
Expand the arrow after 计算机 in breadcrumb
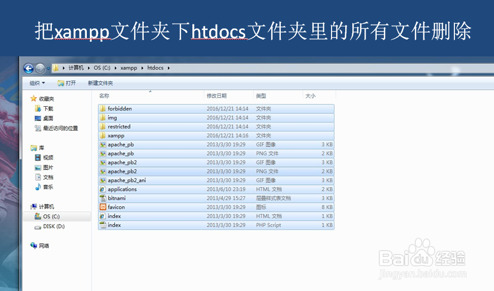click(88, 68)
